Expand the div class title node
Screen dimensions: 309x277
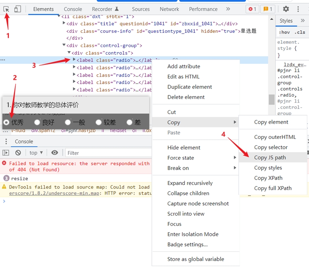click(64, 23)
